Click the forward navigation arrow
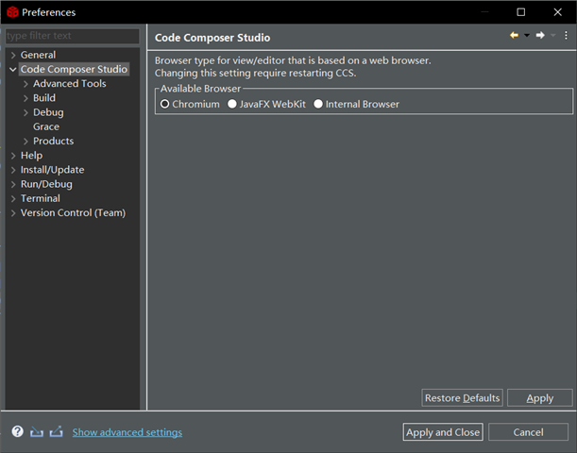Image resolution: width=577 pixels, height=453 pixels. pyautogui.click(x=539, y=36)
